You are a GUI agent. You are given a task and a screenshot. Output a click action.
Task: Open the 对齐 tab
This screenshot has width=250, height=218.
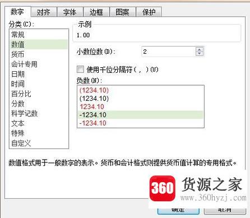44,12
